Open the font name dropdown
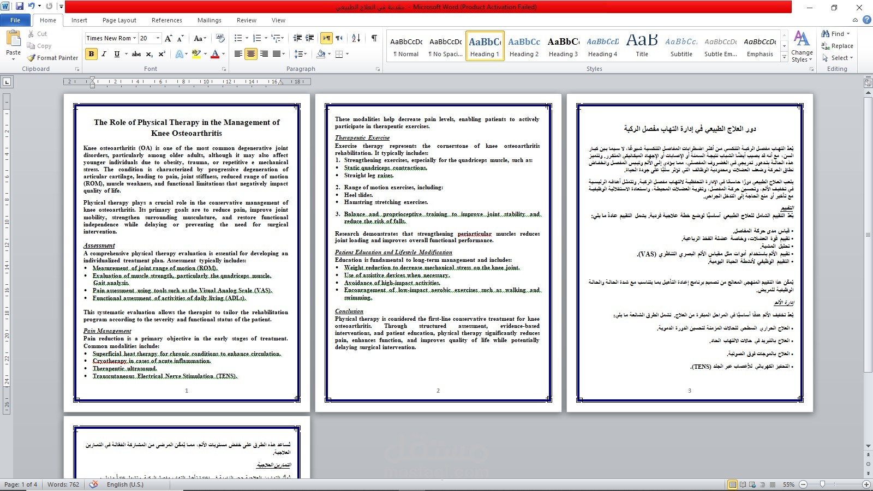The width and height of the screenshot is (873, 491). click(135, 38)
